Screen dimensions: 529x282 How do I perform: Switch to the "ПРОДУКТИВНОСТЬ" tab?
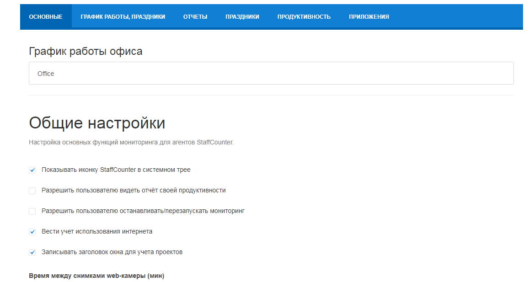303,16
